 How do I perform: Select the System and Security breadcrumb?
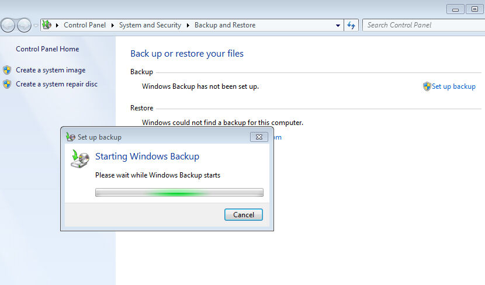coord(150,25)
